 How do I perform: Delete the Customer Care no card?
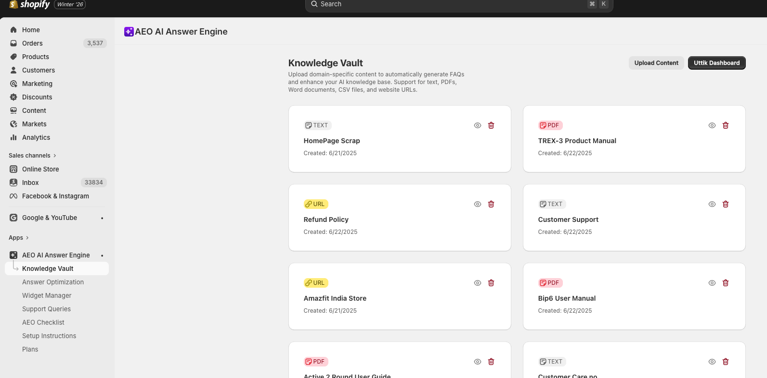726,362
